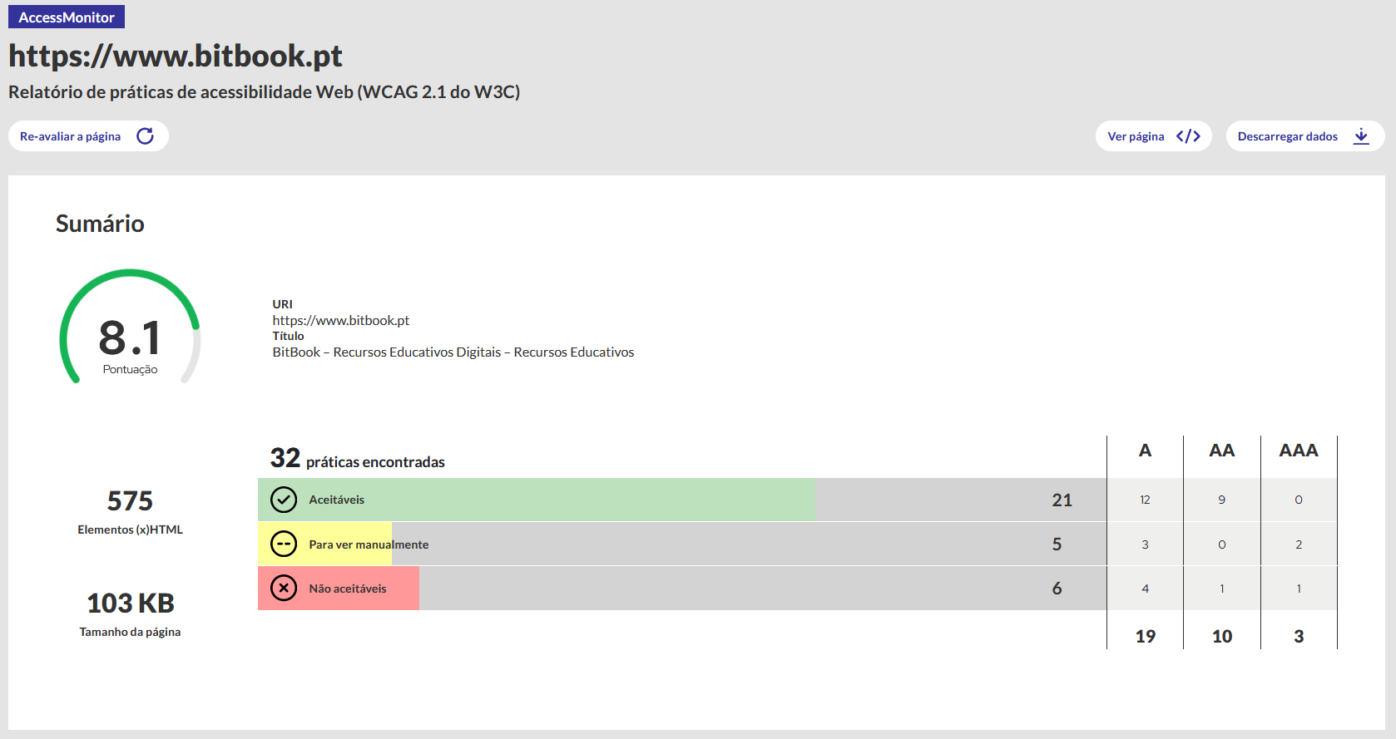This screenshot has height=739, width=1396.
Task: Click the code brackets icon beside Ver página
Action: point(1188,136)
